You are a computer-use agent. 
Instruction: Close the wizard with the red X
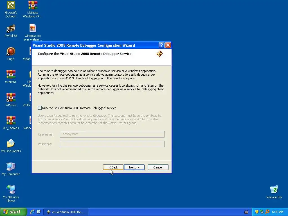(168, 45)
